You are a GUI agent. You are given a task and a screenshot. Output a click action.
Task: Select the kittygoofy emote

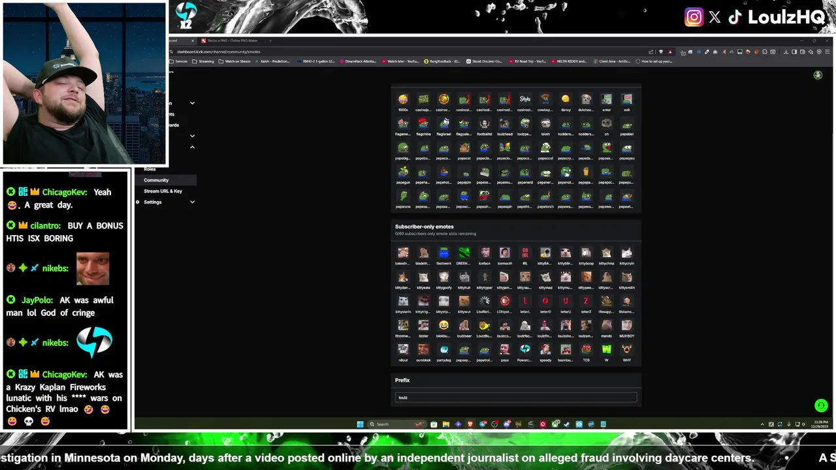[444, 277]
